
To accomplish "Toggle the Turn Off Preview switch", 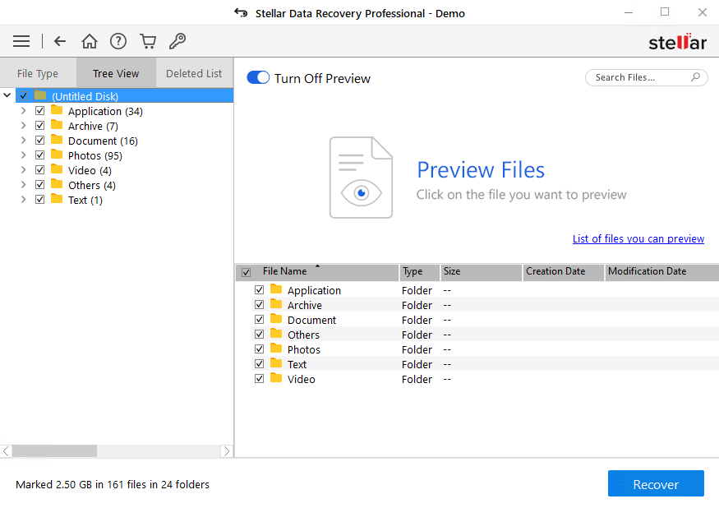I will pyautogui.click(x=258, y=77).
